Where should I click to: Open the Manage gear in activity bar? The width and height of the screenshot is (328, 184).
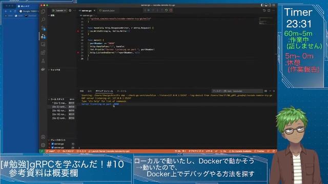(x=43, y=145)
